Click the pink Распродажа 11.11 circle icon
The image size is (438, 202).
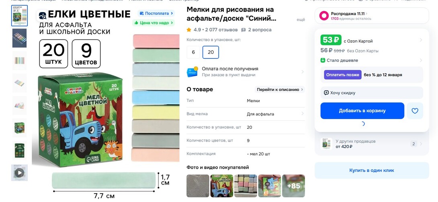324,16
